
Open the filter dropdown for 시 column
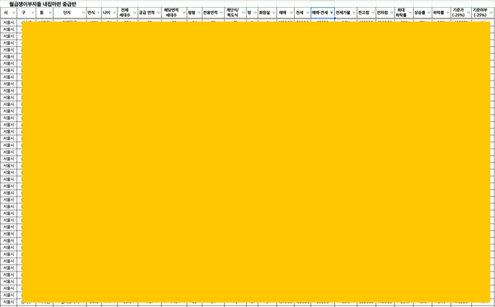(14, 13)
